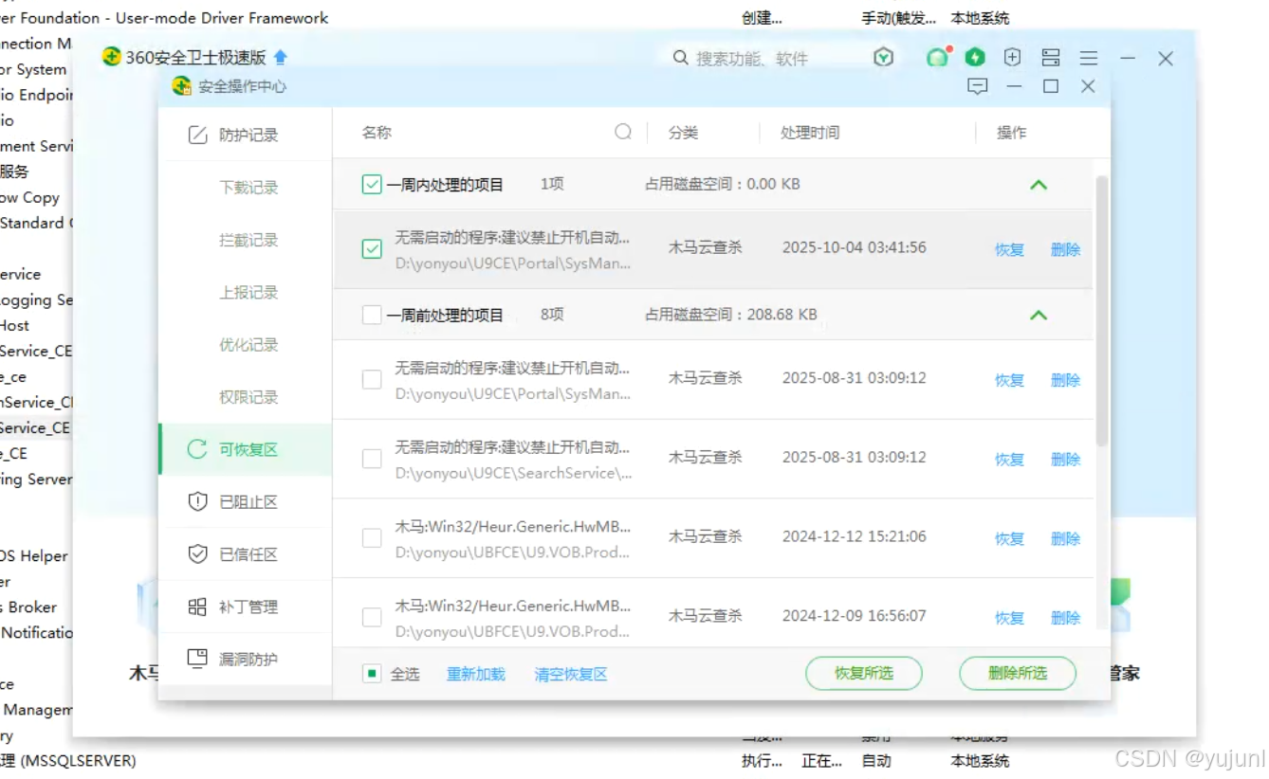The image size is (1269, 779).
Task: Click 恢复 for the 2024-12-09 item
Action: (x=1009, y=618)
